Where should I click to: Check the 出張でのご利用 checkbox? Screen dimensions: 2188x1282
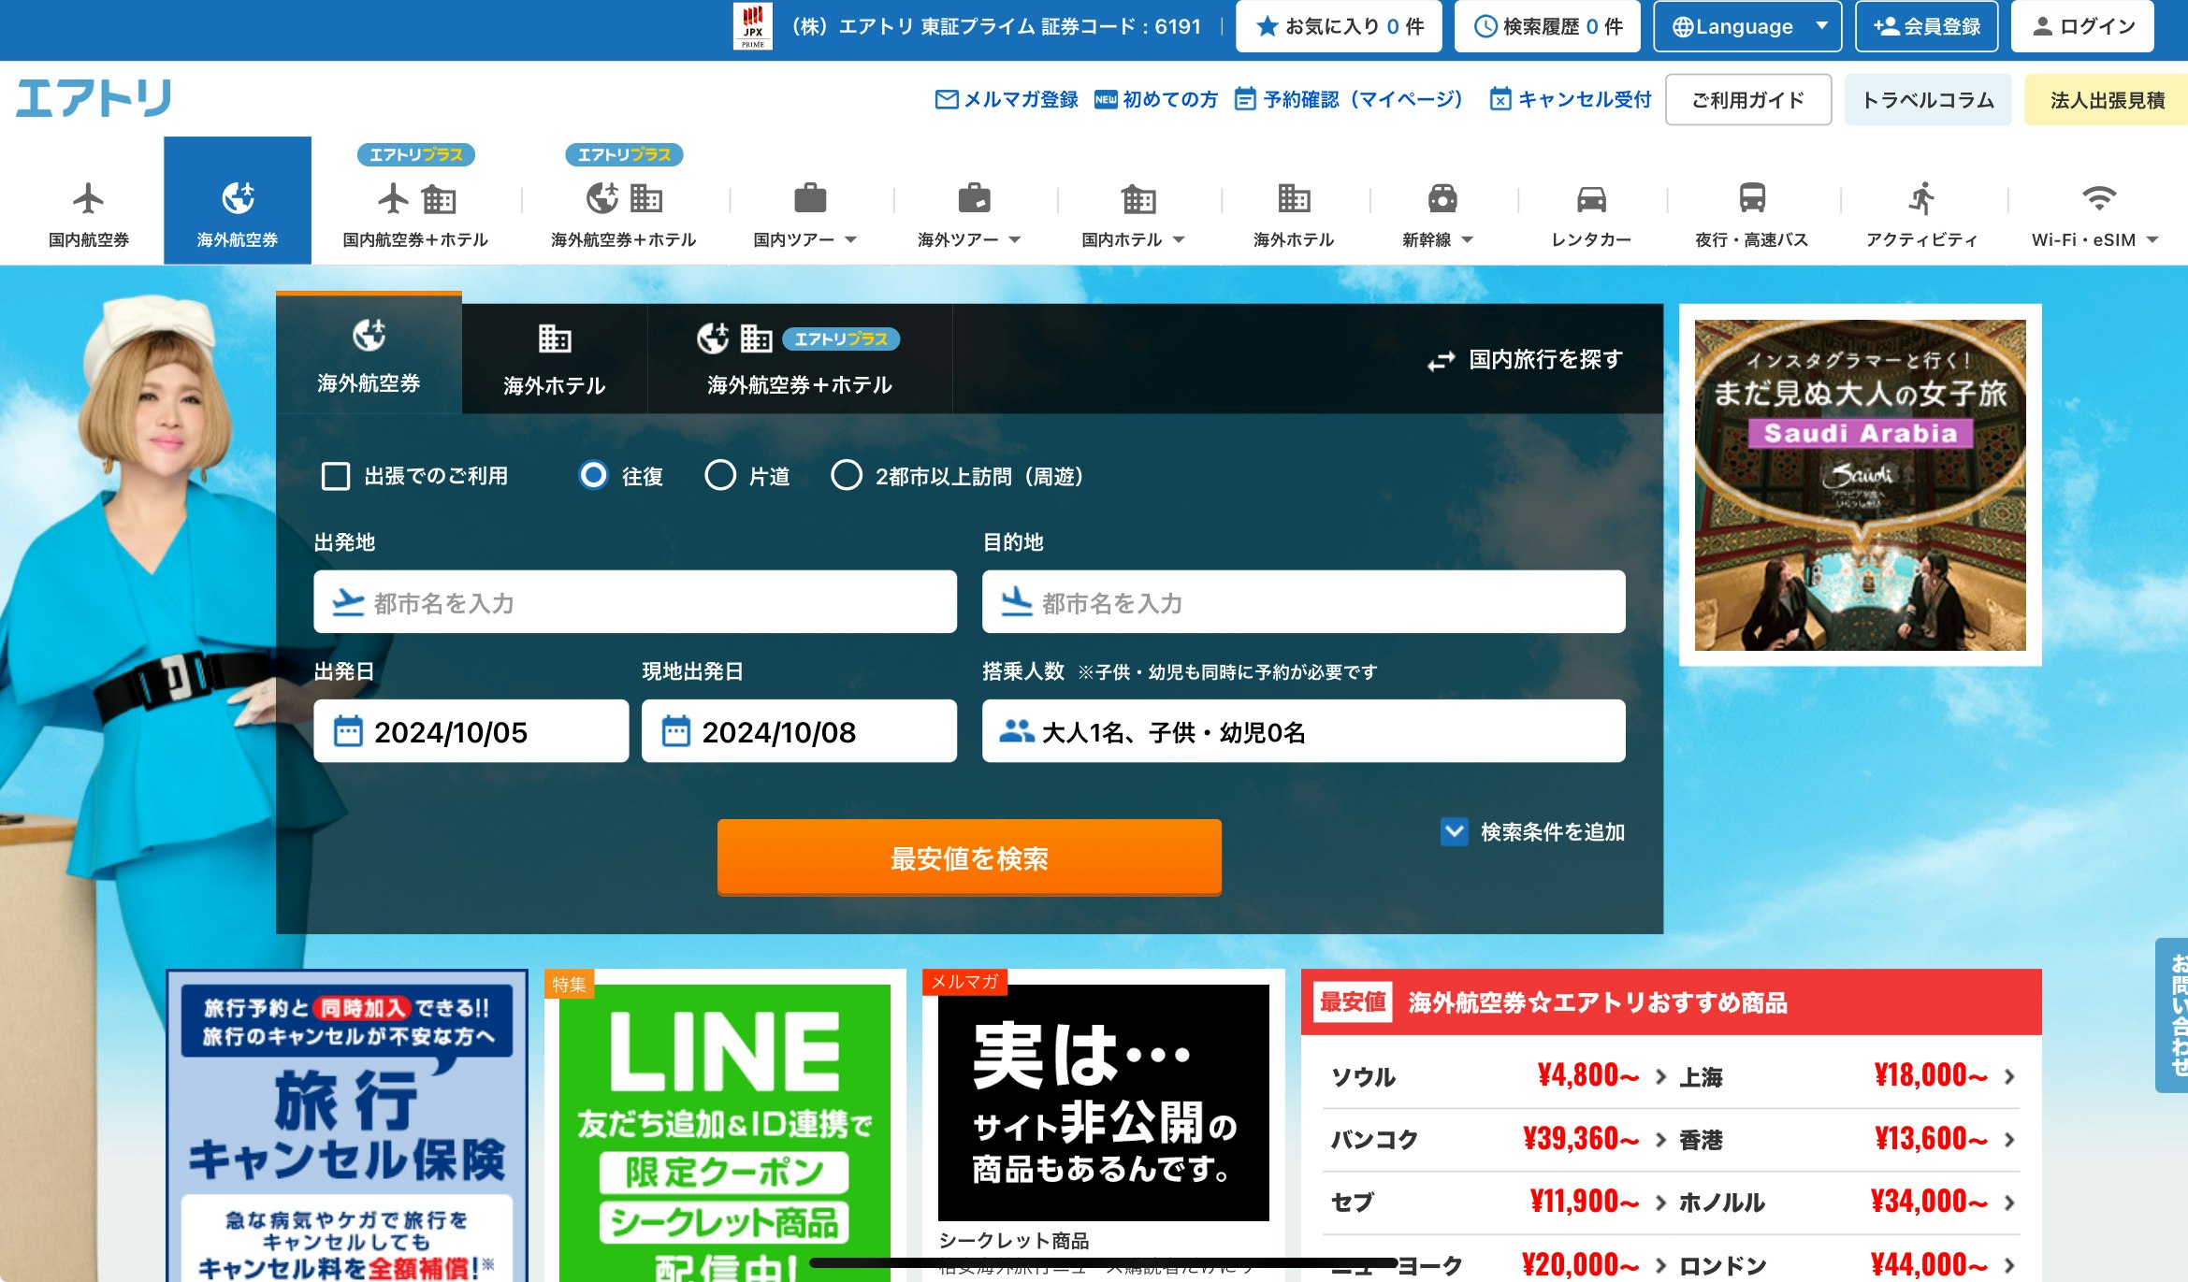pyautogui.click(x=336, y=476)
